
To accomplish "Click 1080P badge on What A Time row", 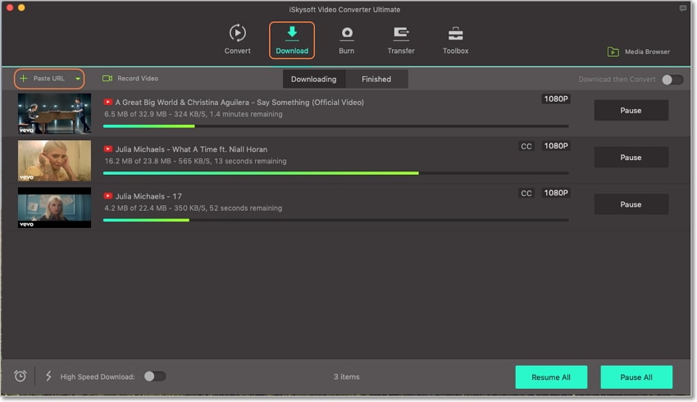I will (x=556, y=146).
